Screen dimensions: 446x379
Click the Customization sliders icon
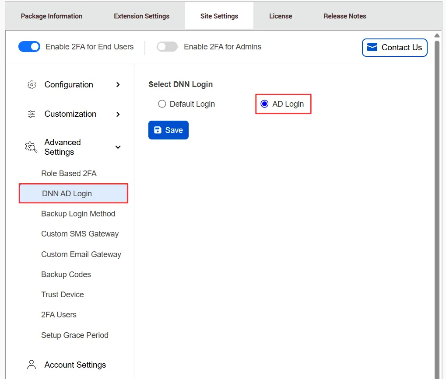(x=31, y=114)
